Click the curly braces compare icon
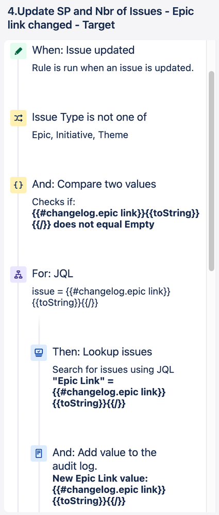The height and width of the screenshot is (515, 219). 19,185
